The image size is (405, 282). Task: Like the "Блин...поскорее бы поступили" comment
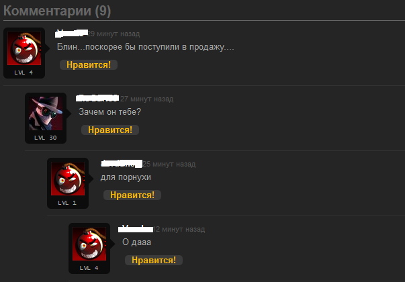coord(89,65)
